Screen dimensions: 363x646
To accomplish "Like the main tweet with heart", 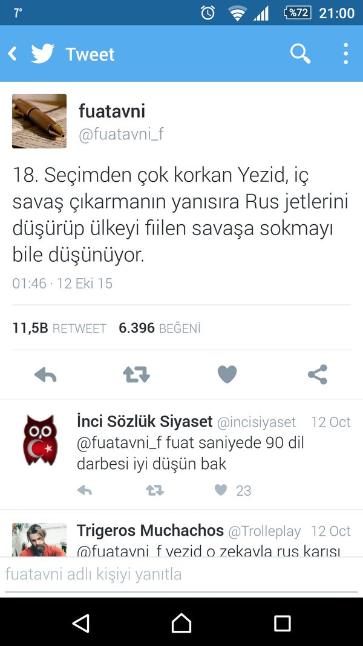I will [227, 375].
